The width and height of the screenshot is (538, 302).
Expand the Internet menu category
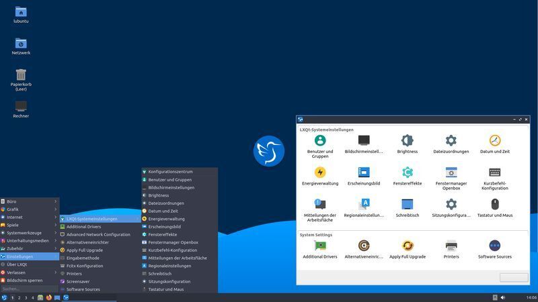pyautogui.click(x=30, y=217)
